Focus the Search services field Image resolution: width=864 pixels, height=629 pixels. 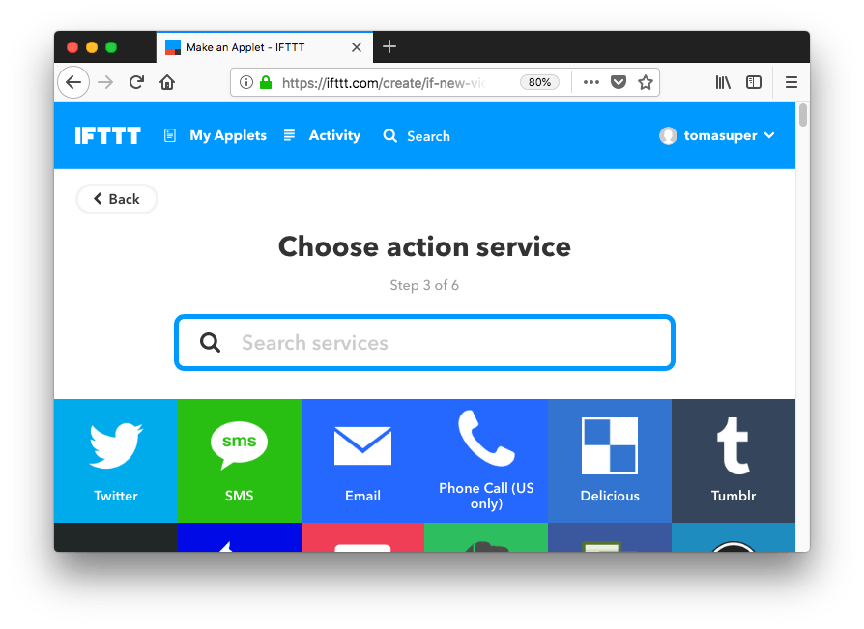(x=424, y=343)
